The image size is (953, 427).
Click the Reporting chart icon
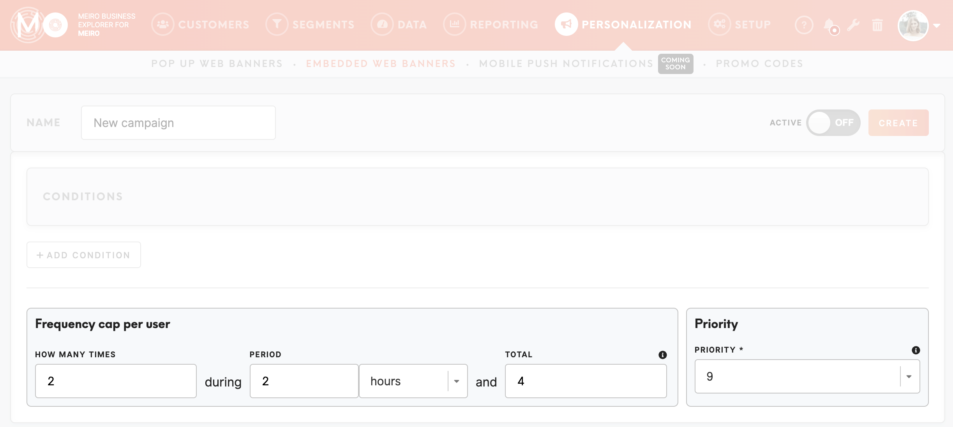pyautogui.click(x=454, y=24)
